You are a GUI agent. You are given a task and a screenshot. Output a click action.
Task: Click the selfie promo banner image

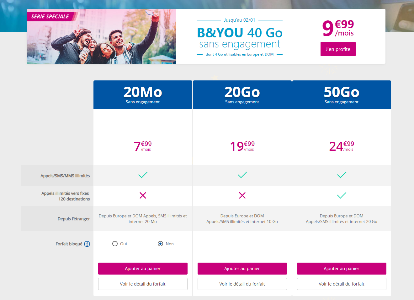click(x=101, y=36)
